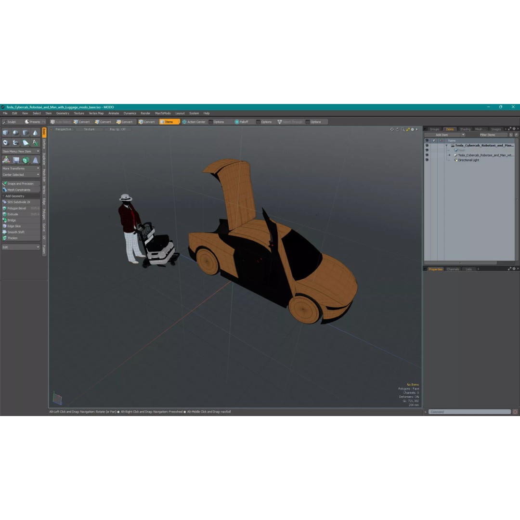The height and width of the screenshot is (520, 520).
Task: Switch to the Deform vertical tab
Action: tap(44, 144)
